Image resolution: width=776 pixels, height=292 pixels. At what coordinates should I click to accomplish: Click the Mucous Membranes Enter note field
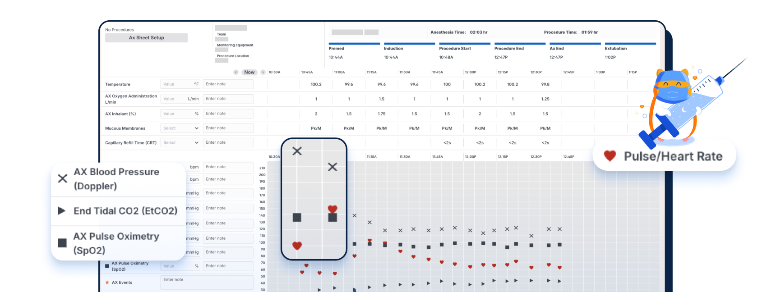coord(228,128)
